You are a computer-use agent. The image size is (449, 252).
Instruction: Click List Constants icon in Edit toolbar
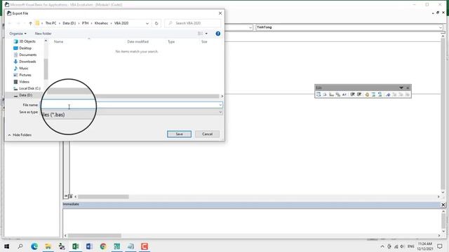pos(325,94)
